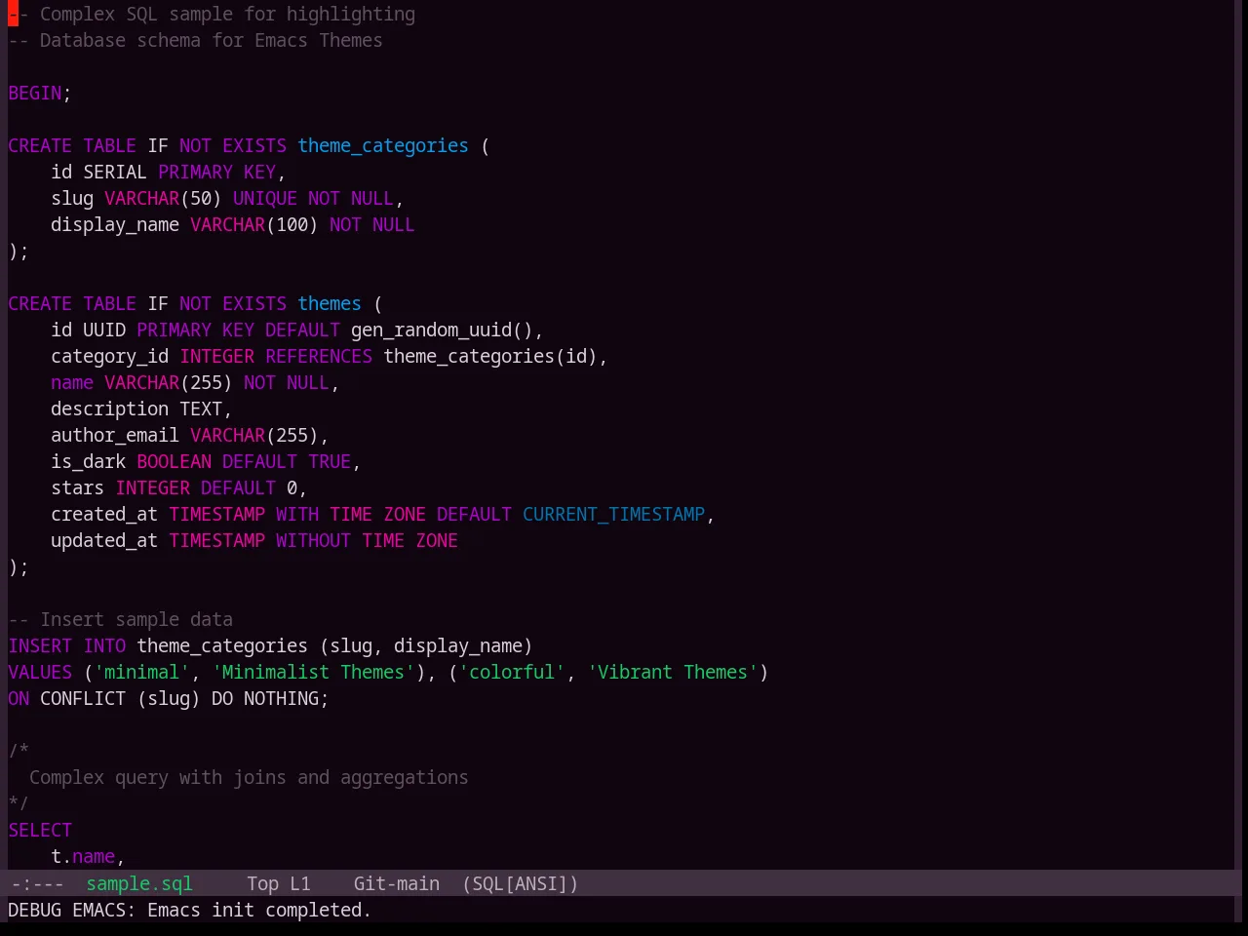This screenshot has height=936, width=1248.
Task: Click the (SQL[ANSI]) major mode indicator
Action: coord(520,883)
